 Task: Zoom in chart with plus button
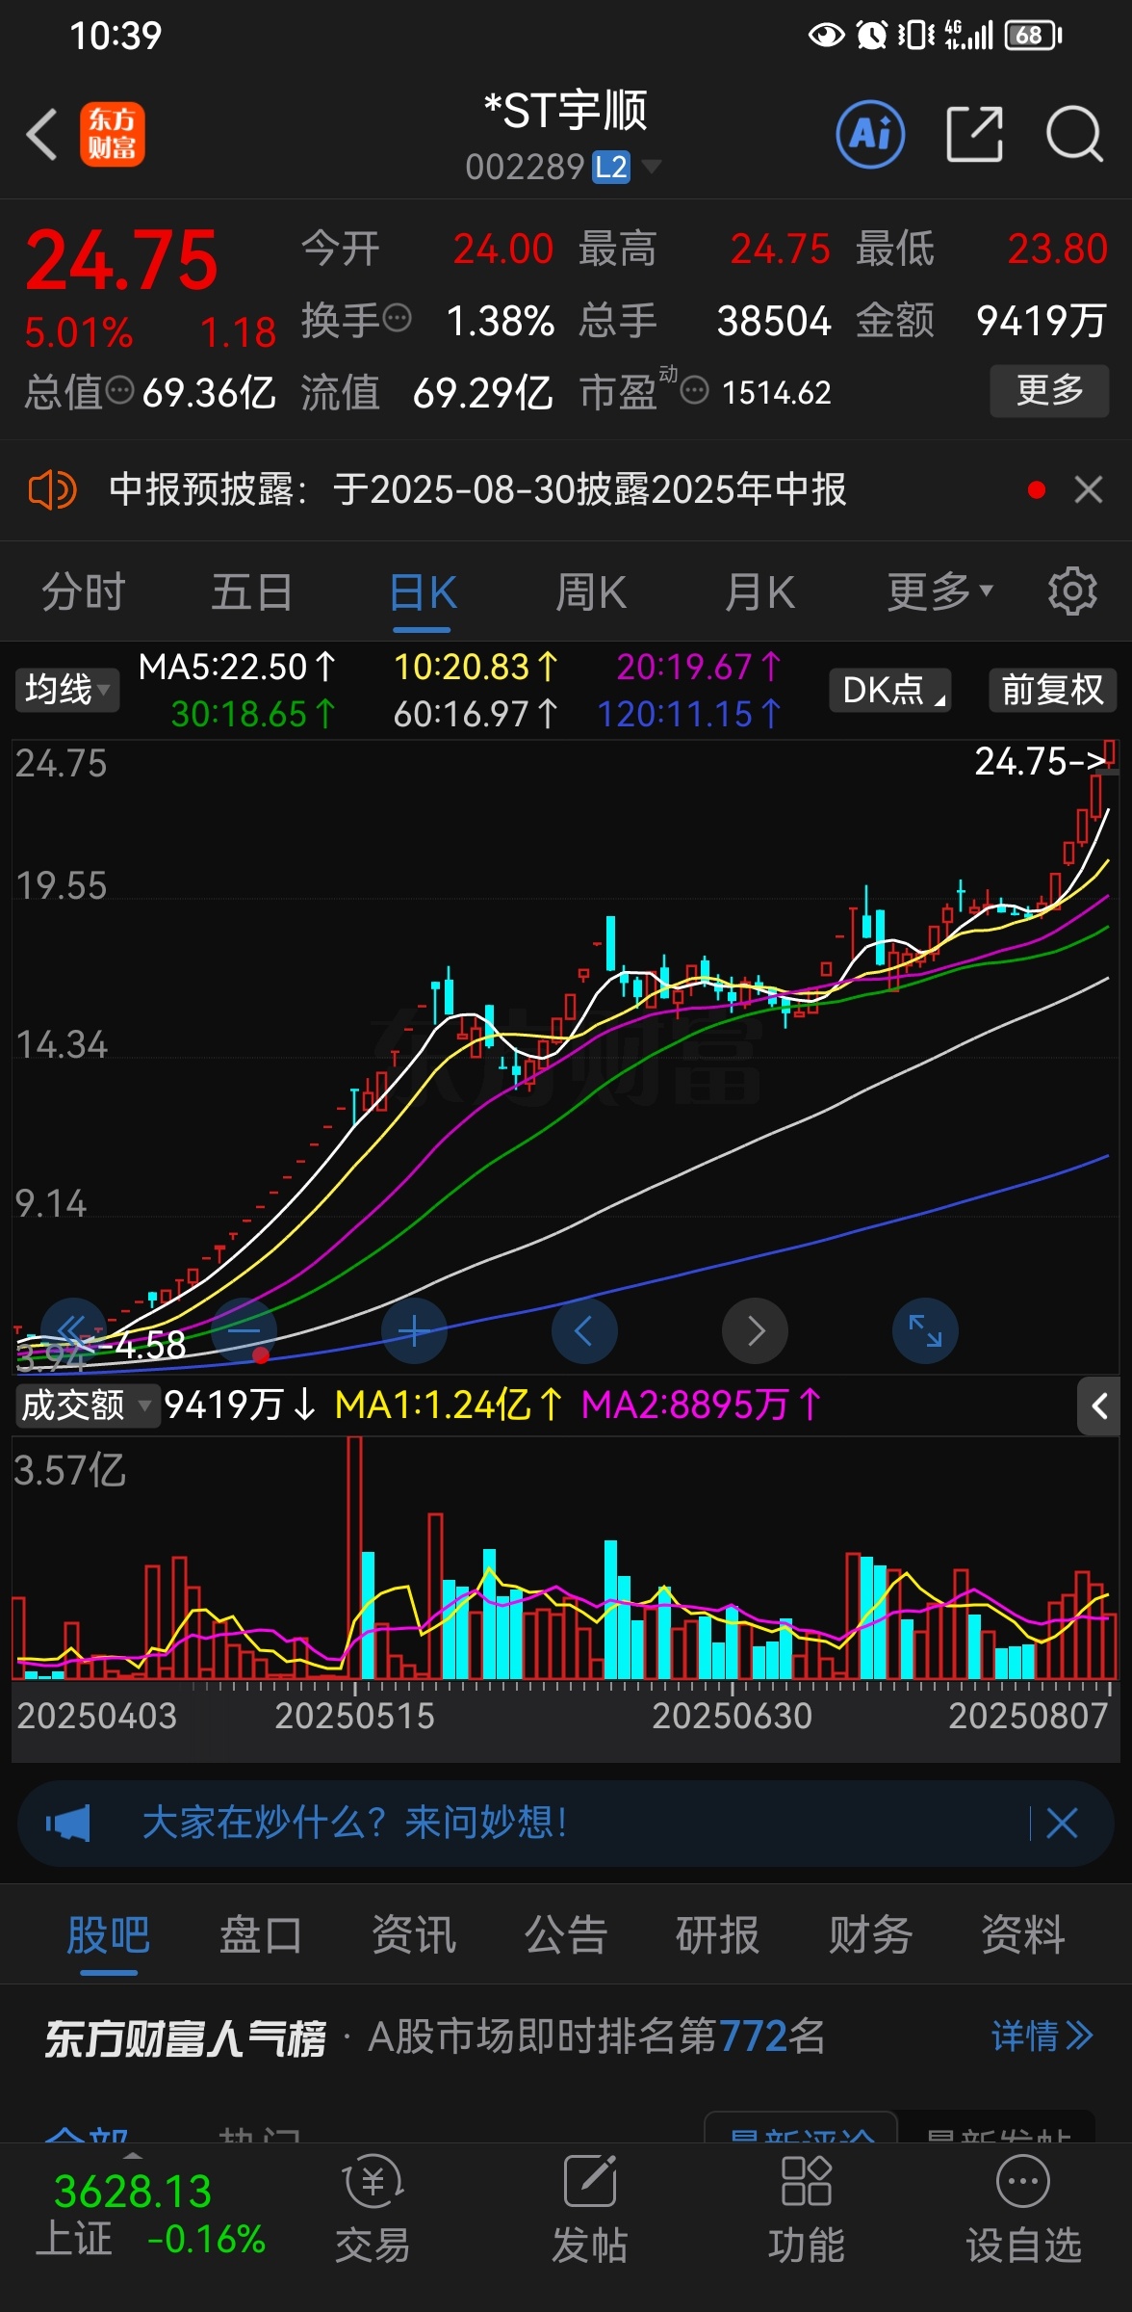[x=415, y=1330]
